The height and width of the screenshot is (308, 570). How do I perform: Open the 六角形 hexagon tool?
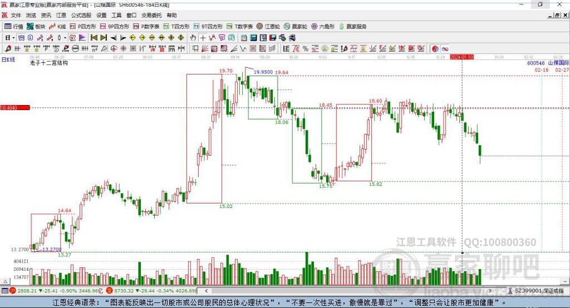(323, 27)
